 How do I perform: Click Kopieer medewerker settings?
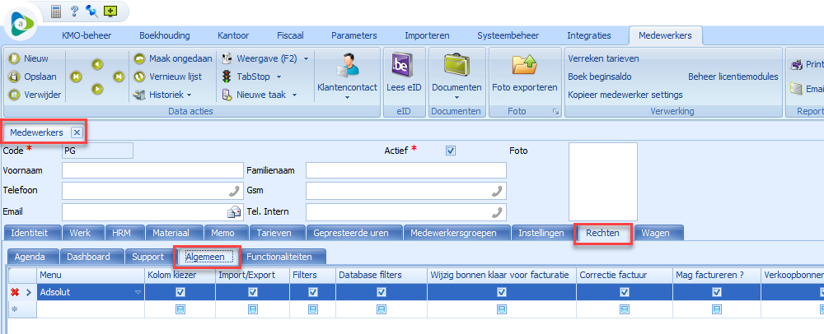pos(625,95)
